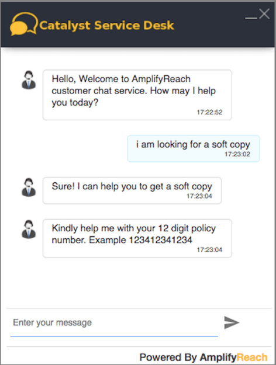Viewport: 276px width, 365px height.
Task: Click the example number 123412341234
Action: [161, 240]
